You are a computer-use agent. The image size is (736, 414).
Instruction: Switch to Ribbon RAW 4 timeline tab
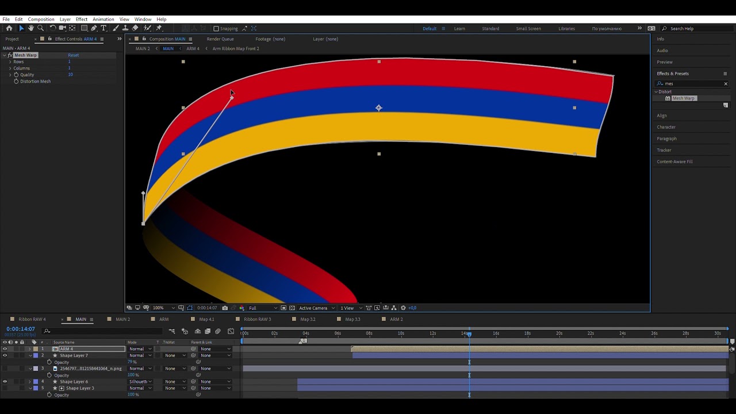point(32,319)
